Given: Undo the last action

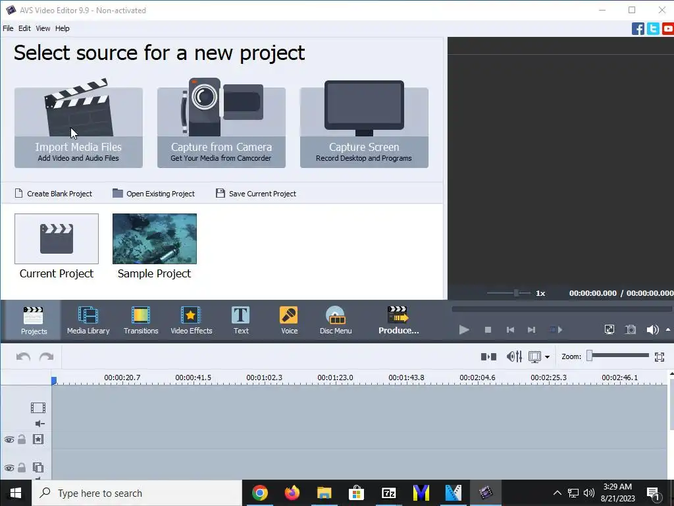Looking at the screenshot, I should coord(23,356).
